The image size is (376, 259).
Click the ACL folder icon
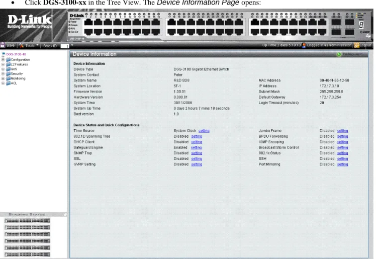(x=9, y=83)
